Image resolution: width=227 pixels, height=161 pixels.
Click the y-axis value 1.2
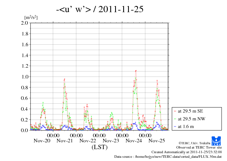tap(25, 66)
